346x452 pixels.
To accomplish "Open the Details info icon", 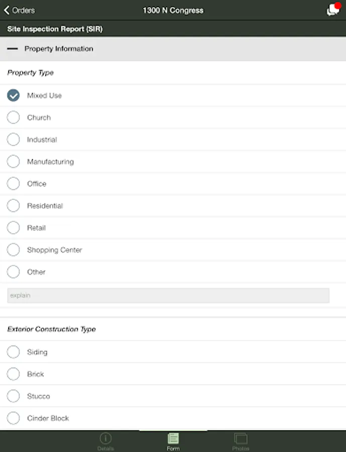I will (105, 438).
